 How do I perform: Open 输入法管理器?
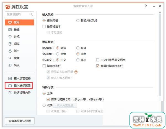19,78
